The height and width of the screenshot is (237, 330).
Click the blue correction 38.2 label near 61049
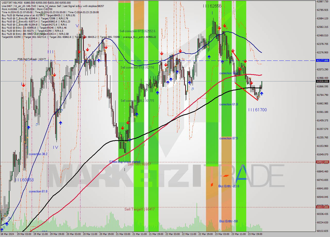coord(38,154)
